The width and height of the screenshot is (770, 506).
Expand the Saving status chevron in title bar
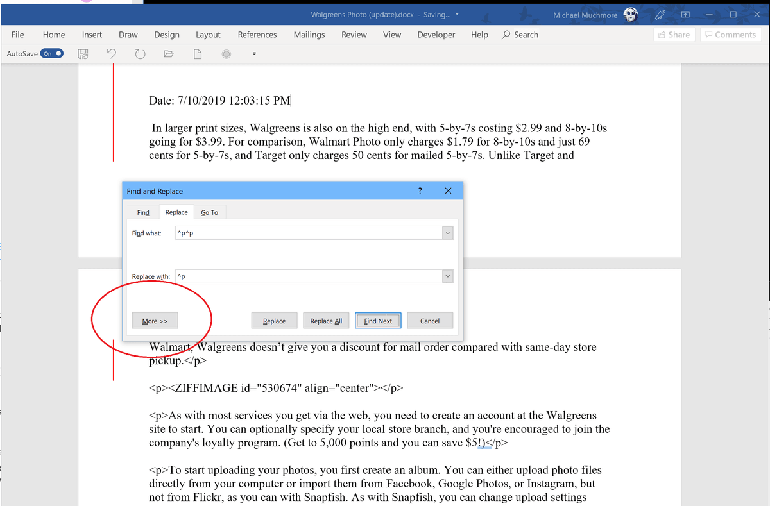457,14
